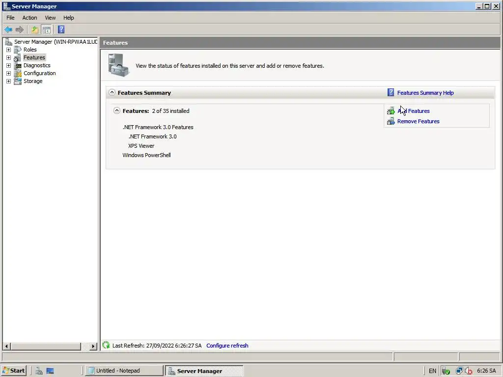The image size is (503, 377).
Task: Click the Features icon in the tree
Action: 18,58
